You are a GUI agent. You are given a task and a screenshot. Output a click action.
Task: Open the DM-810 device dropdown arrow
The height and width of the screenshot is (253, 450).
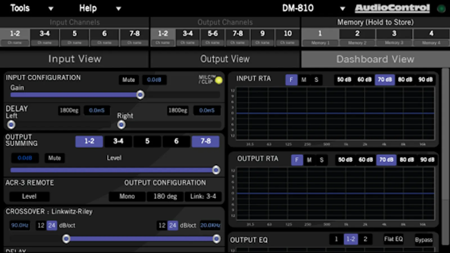(342, 9)
